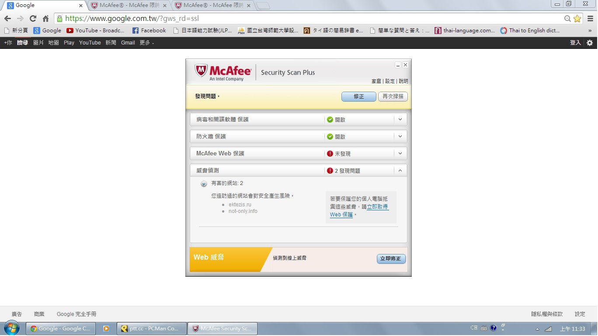The width and height of the screenshot is (598, 336).
Task: Click 廣告 footer link
Action: click(x=17, y=314)
